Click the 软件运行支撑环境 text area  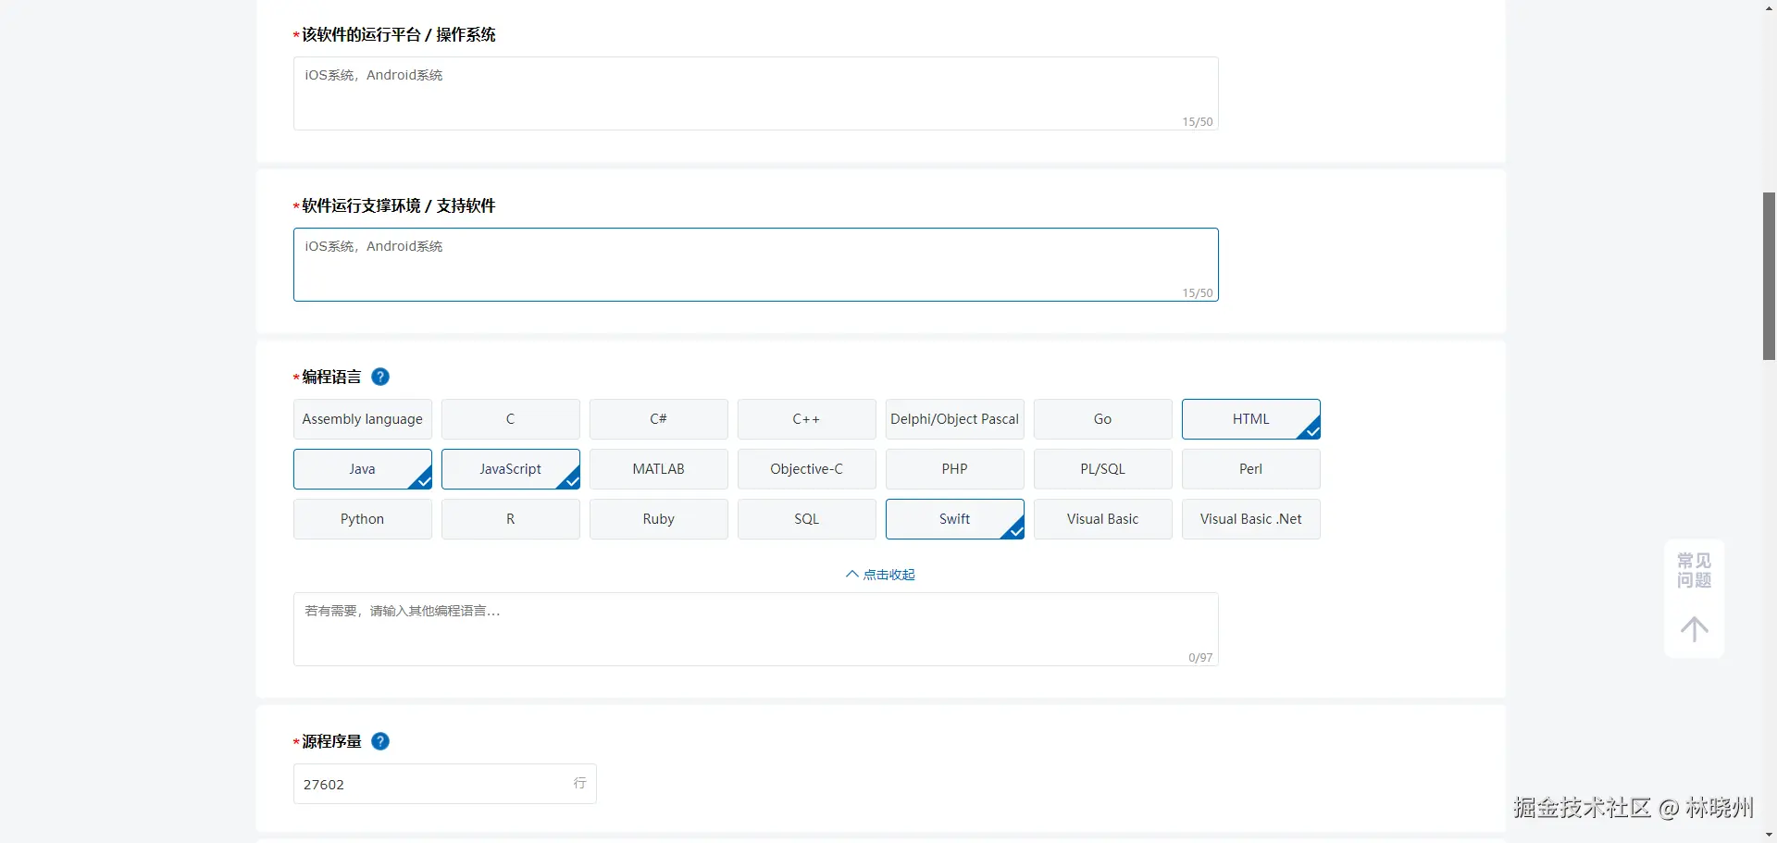pos(755,265)
